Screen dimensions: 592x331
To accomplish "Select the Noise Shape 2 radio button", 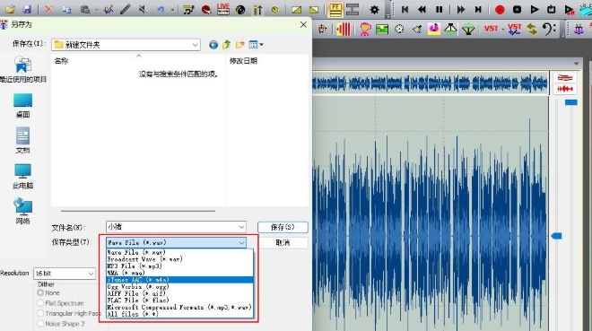I will click(40, 324).
